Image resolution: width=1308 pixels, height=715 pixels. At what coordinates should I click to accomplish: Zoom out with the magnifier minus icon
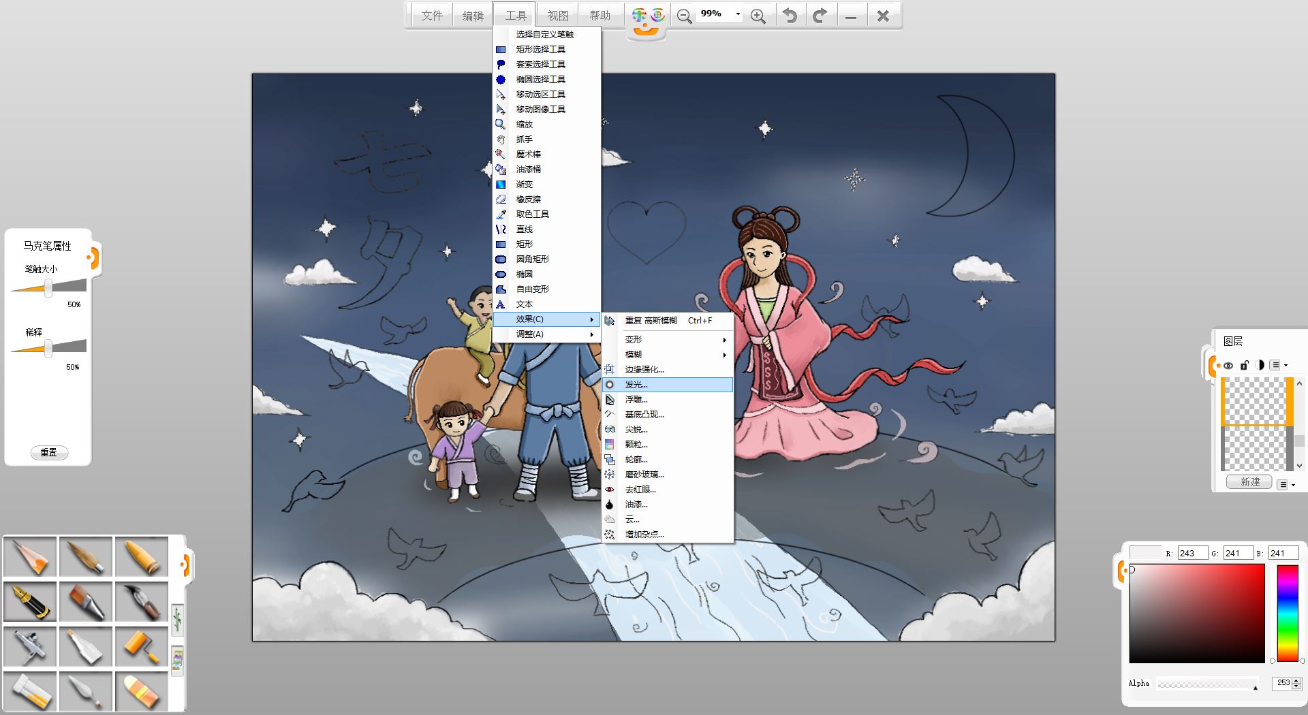tap(684, 16)
